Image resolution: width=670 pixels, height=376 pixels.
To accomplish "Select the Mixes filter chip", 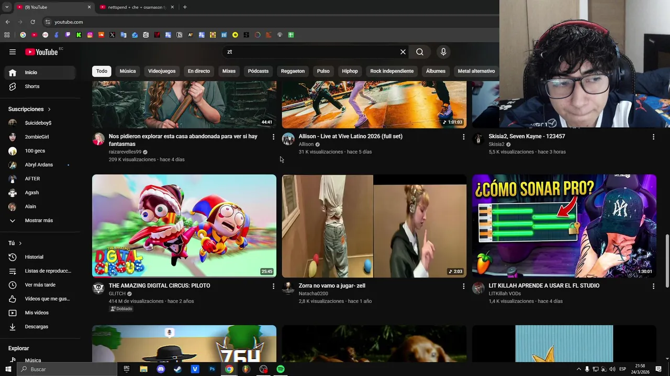I will (x=229, y=71).
